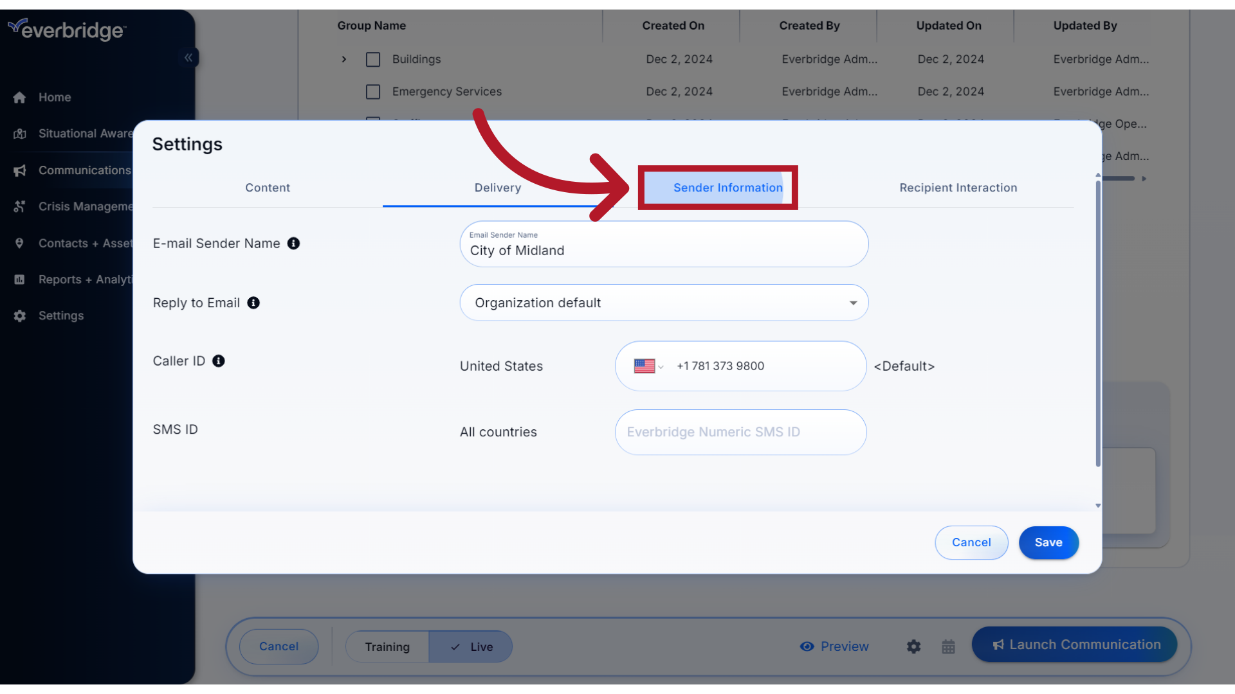
Task: Check the Buildings group checkbox
Action: pyautogui.click(x=373, y=59)
